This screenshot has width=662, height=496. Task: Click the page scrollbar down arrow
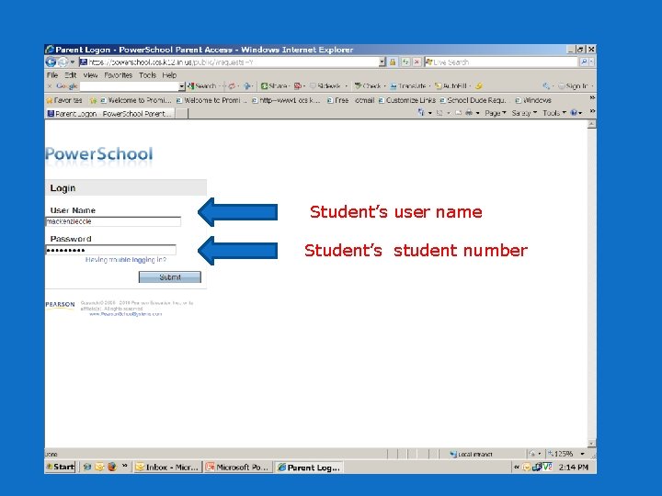pyautogui.click(x=592, y=444)
